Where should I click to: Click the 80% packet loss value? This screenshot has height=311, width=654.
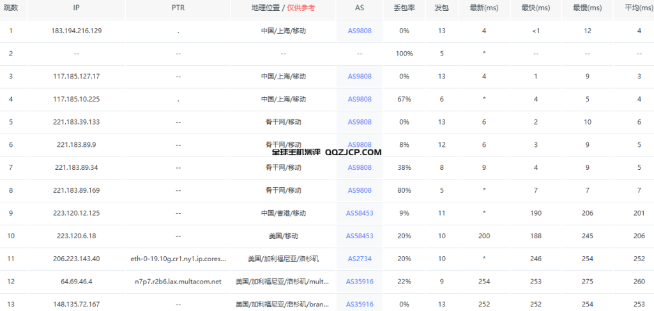pos(404,190)
